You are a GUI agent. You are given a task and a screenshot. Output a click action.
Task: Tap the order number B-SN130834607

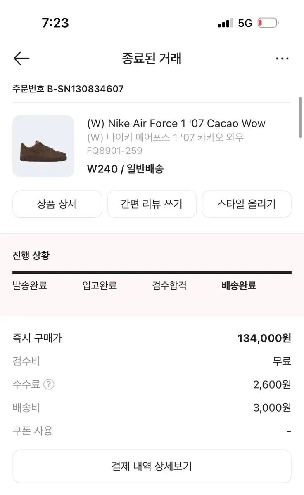[x=68, y=89]
